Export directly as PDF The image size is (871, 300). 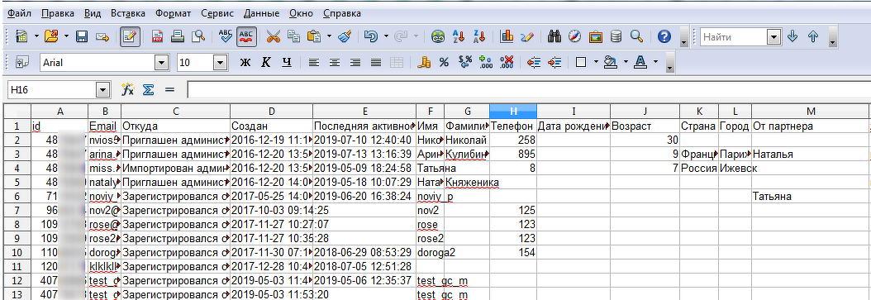157,36
